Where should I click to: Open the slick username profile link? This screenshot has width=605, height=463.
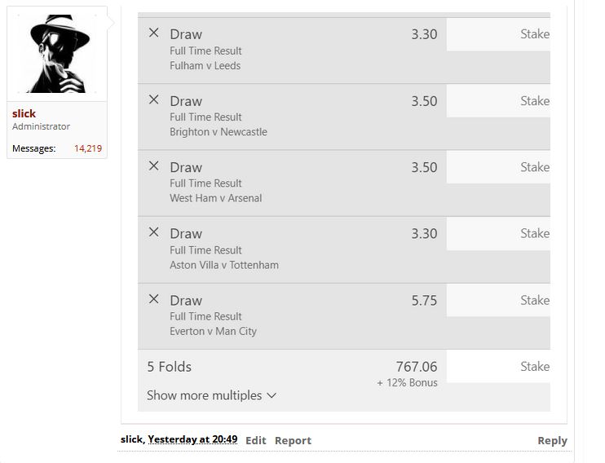pos(24,113)
